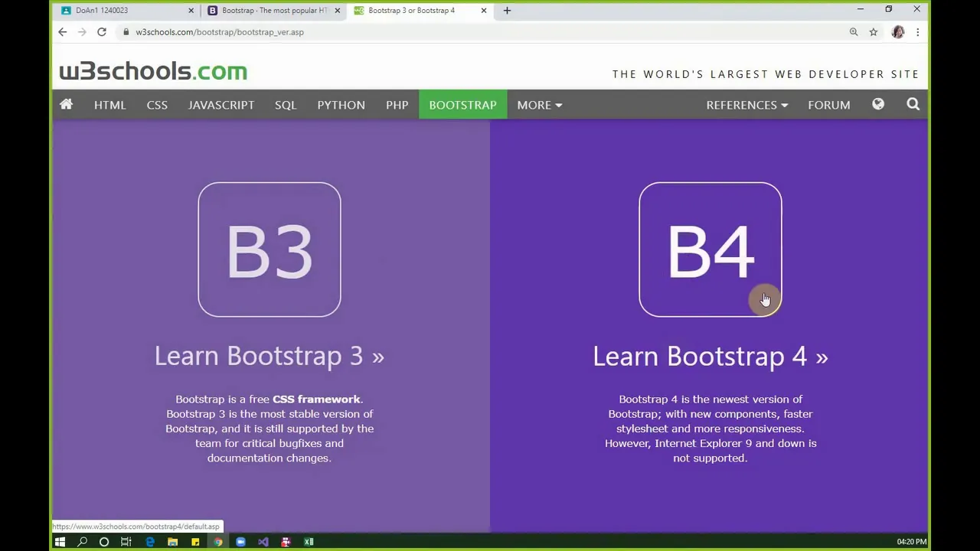Close the Bootstrap most popular HTML tab
The height and width of the screenshot is (551, 980).
(x=337, y=11)
